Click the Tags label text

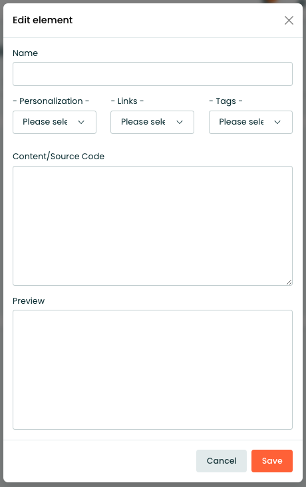click(226, 101)
